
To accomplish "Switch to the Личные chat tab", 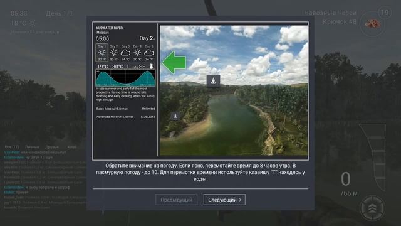I will pyautogui.click(x=32, y=147).
